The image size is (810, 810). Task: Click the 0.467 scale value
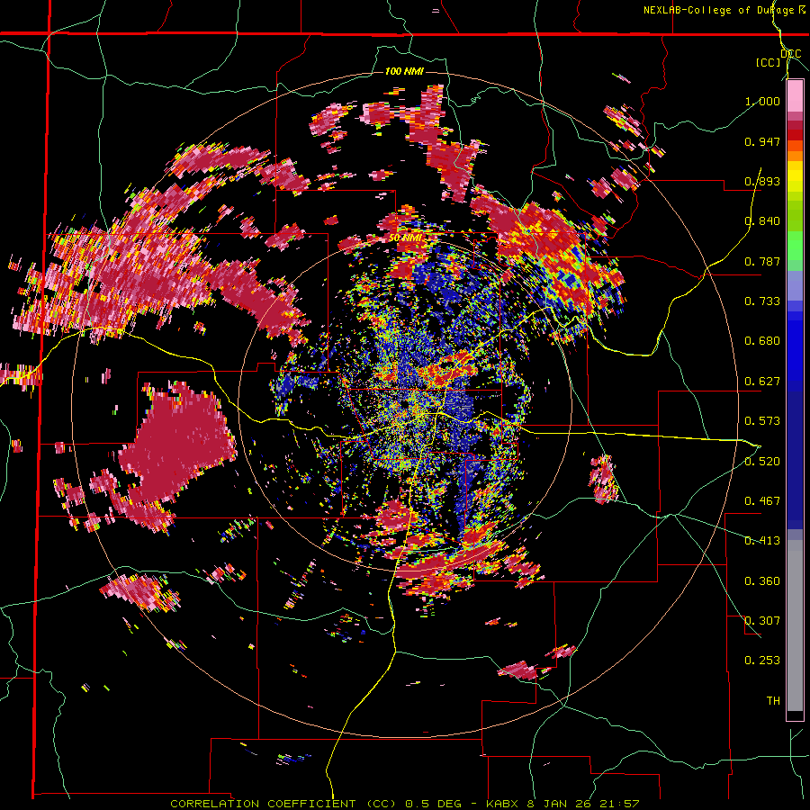762,501
